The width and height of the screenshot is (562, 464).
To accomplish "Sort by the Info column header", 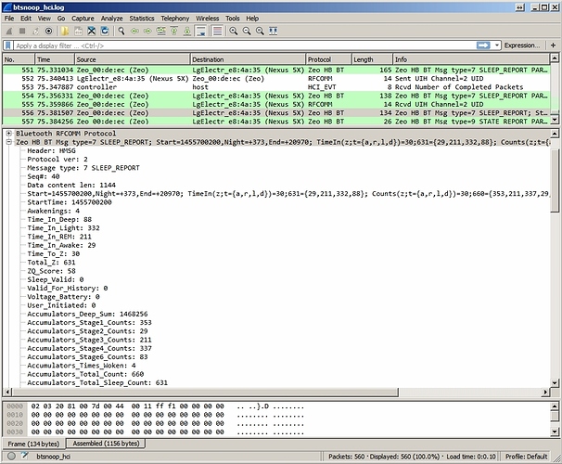I will [x=471, y=59].
